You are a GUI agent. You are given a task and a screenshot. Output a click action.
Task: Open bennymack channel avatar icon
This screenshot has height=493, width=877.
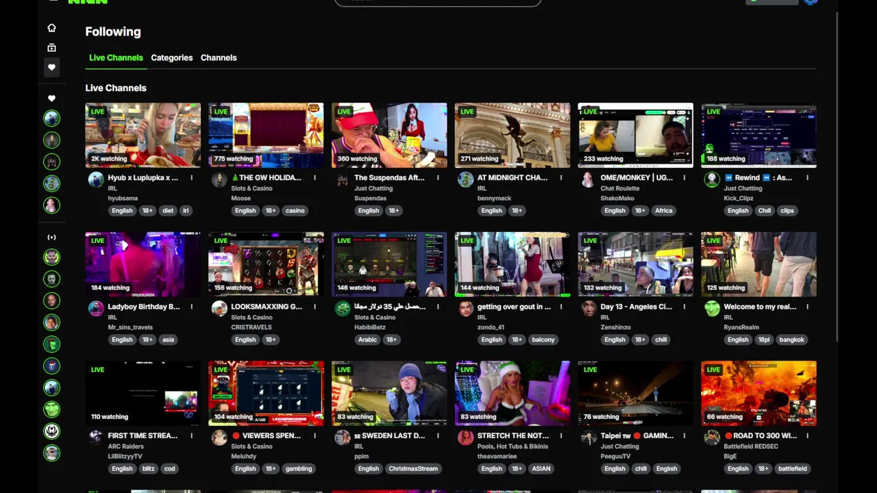466,180
